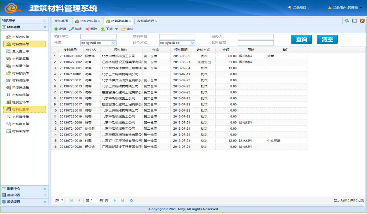Close the 收料单明细 tab
The image size is (367, 214).
(x=156, y=21)
